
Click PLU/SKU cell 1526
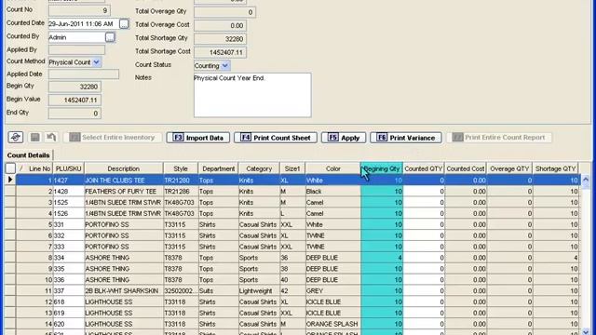click(x=68, y=213)
